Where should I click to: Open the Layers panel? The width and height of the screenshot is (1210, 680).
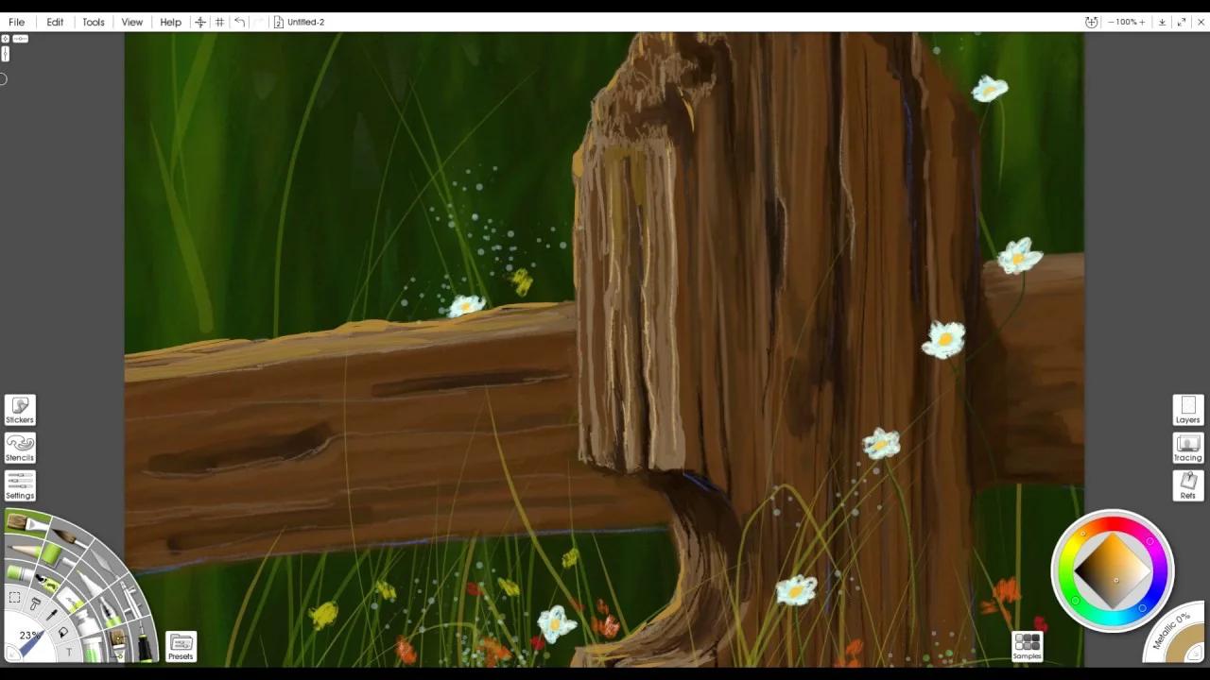1187,409
